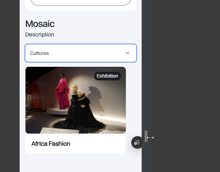The image size is (220, 172).
Task: Click the Exhibition badge on the card
Action: [107, 76]
